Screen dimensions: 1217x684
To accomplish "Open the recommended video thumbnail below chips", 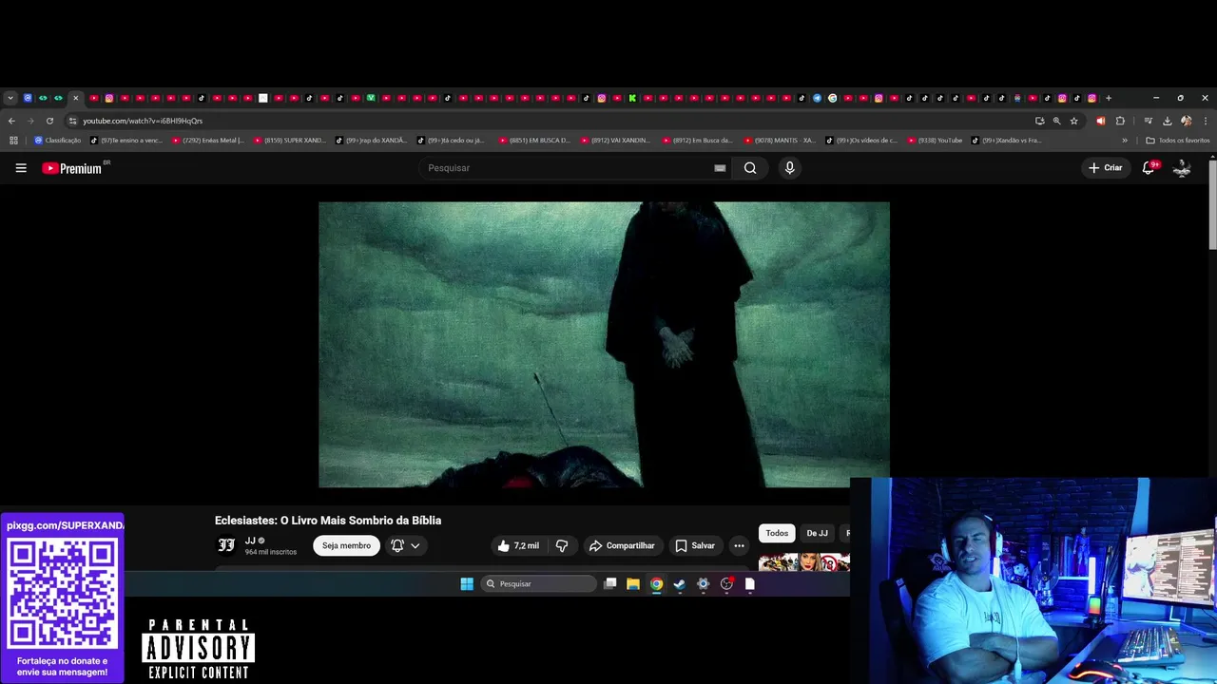I will tap(803, 562).
